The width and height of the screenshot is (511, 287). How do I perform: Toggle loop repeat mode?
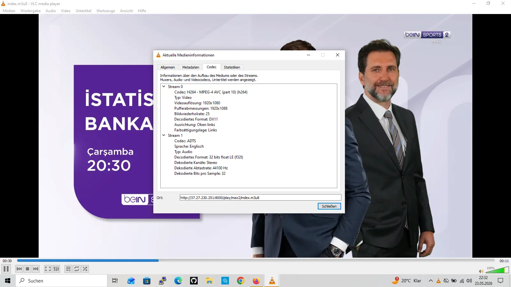[x=77, y=269]
